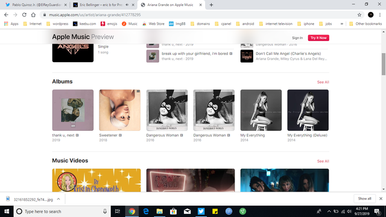Click See All for Albums
Viewport: 386px width, 217px height.
(x=323, y=82)
